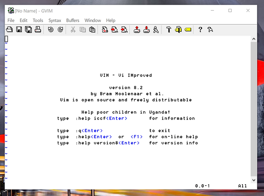Print the buffer using printer icon
The width and height of the screenshot is (264, 196).
click(x=38, y=30)
